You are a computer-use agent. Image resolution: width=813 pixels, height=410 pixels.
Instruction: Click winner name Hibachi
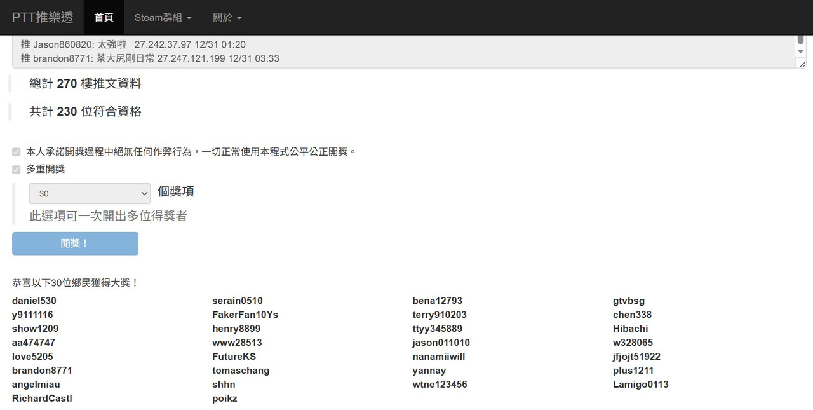coord(631,329)
